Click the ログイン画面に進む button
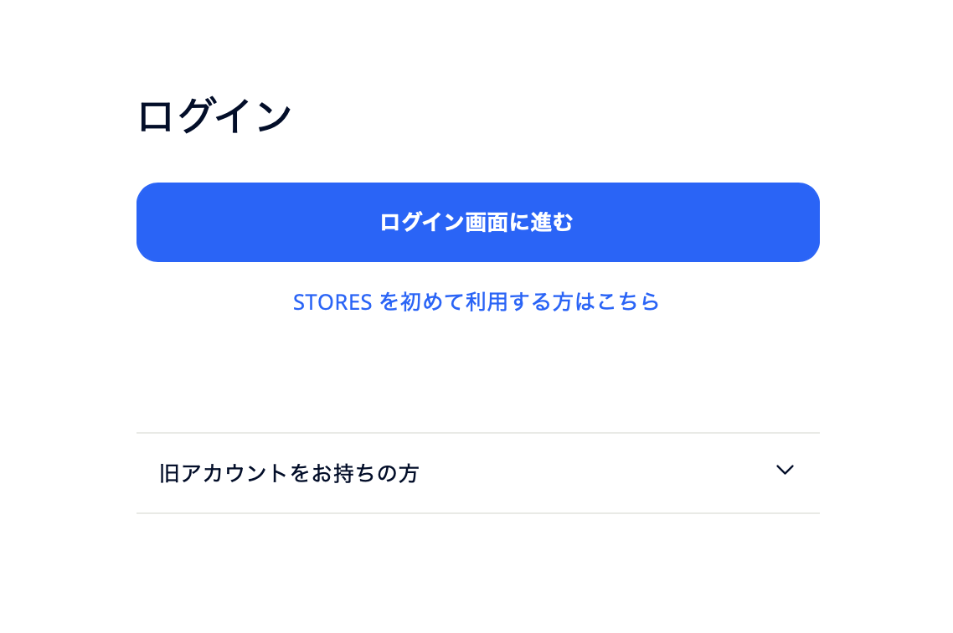 pos(477,223)
